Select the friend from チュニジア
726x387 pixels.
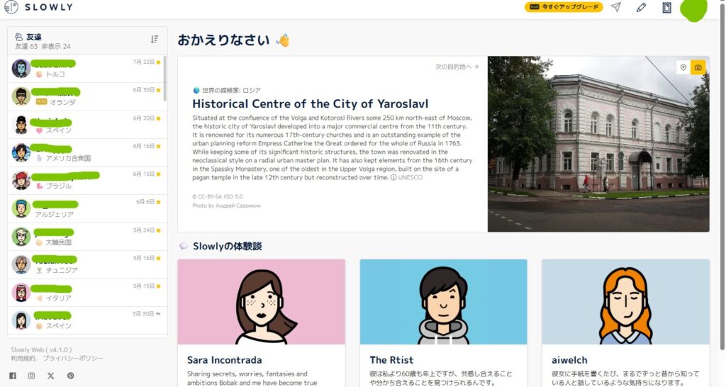(86, 265)
